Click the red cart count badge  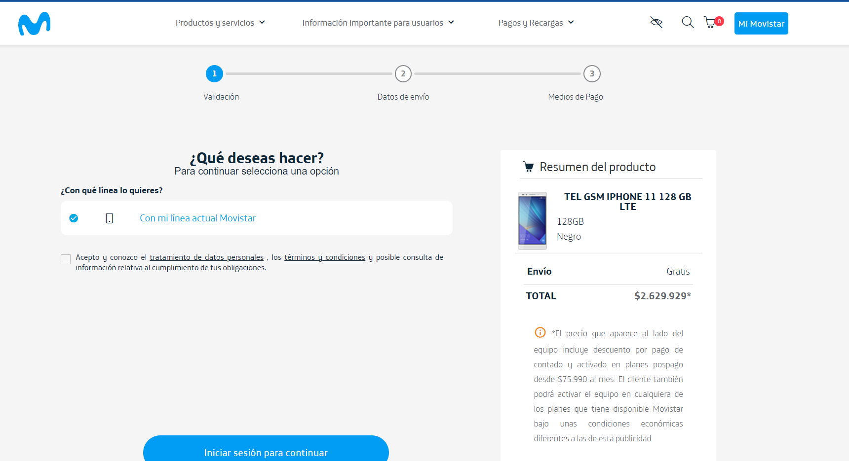[x=719, y=21]
